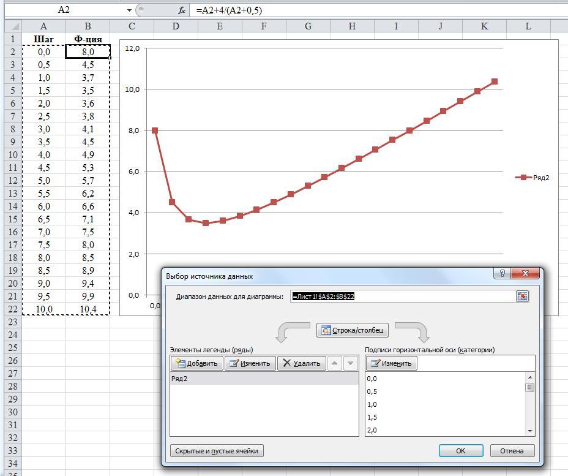Click cell B2 with value 8,0
This screenshot has width=568, height=476.
[88, 52]
